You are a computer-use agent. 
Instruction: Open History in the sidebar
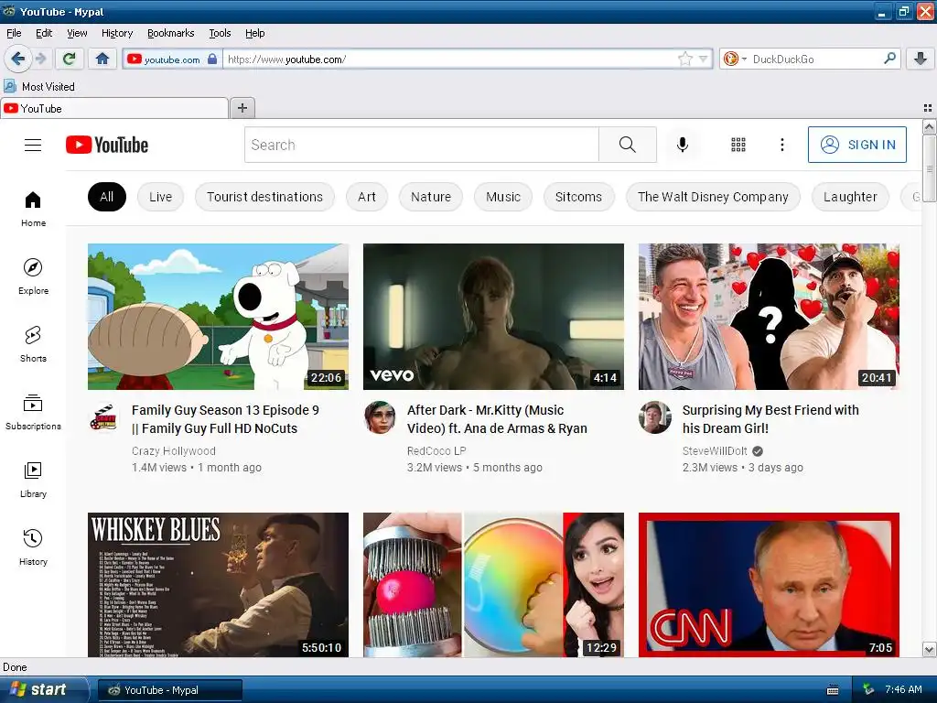click(x=33, y=547)
